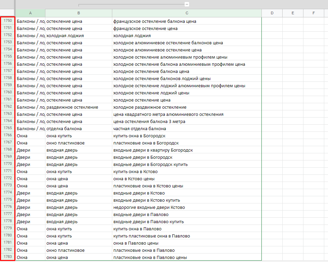Click cell 'отделка балкона' in column B
The width and height of the screenshot is (328, 262).
(79, 128)
